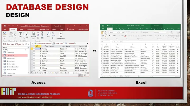Open the External Data tab in Access
This screenshot has width=190, height=106.
[x=31, y=29]
